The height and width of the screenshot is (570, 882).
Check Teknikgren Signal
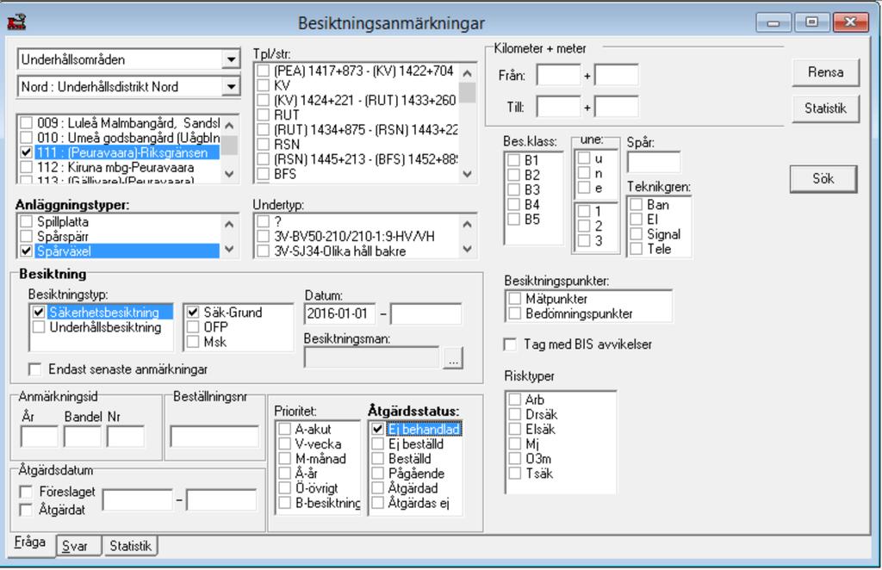(x=637, y=234)
